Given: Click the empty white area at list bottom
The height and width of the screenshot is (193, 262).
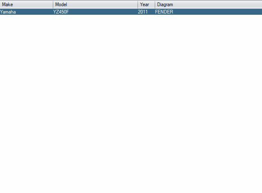Looking at the screenshot, I should pos(131,180).
